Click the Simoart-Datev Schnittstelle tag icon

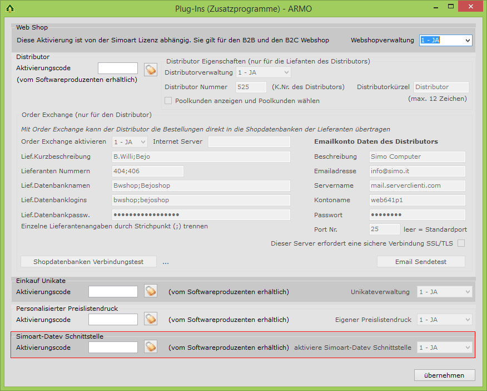tap(151, 347)
